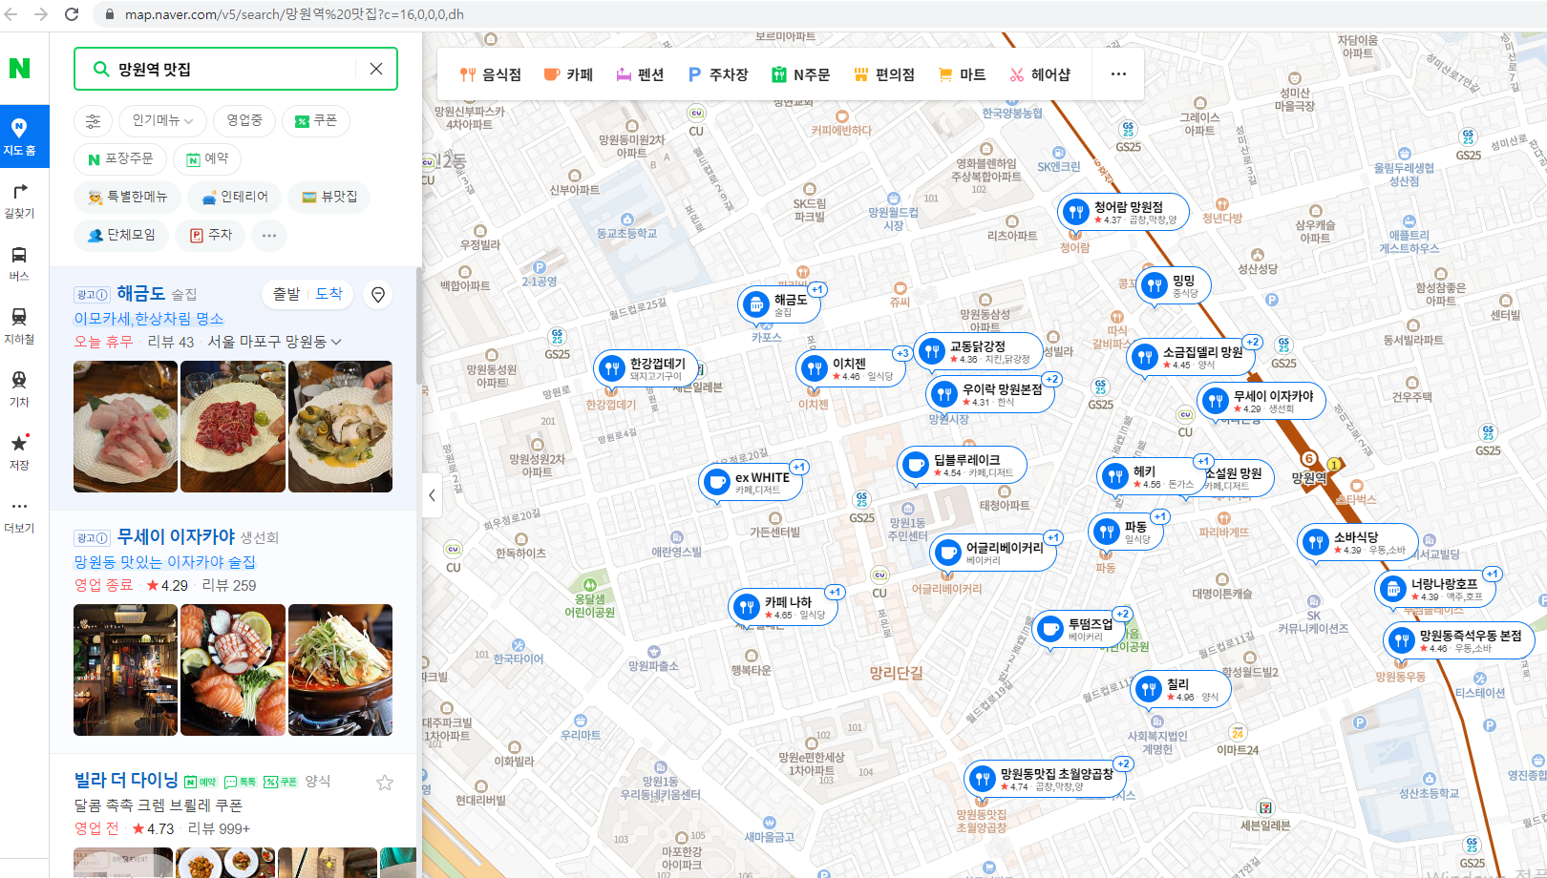Click the 청어람 망원점 map marker
The width and height of the screenshot is (1547, 878).
1124,212
